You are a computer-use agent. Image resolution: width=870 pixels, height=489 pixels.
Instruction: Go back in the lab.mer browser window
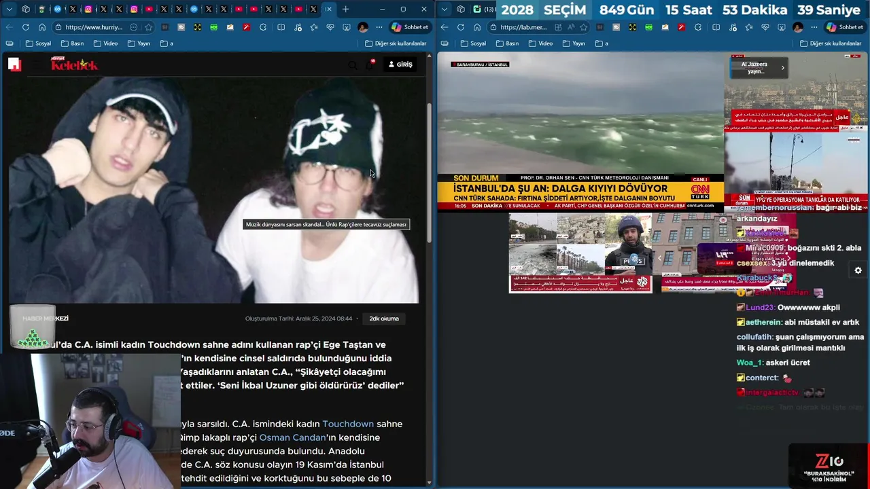coord(445,27)
